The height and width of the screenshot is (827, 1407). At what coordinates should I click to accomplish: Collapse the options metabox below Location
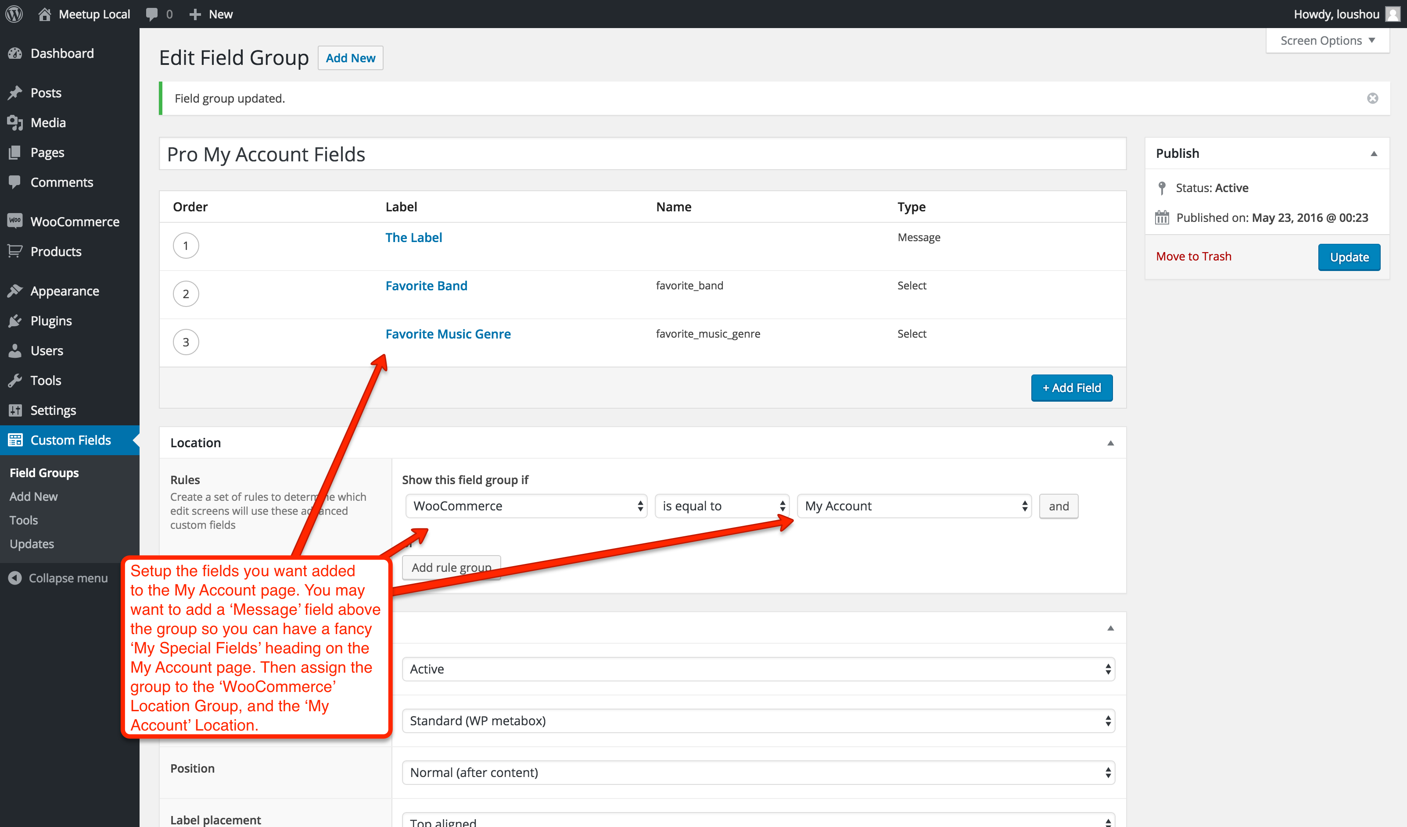1110,628
